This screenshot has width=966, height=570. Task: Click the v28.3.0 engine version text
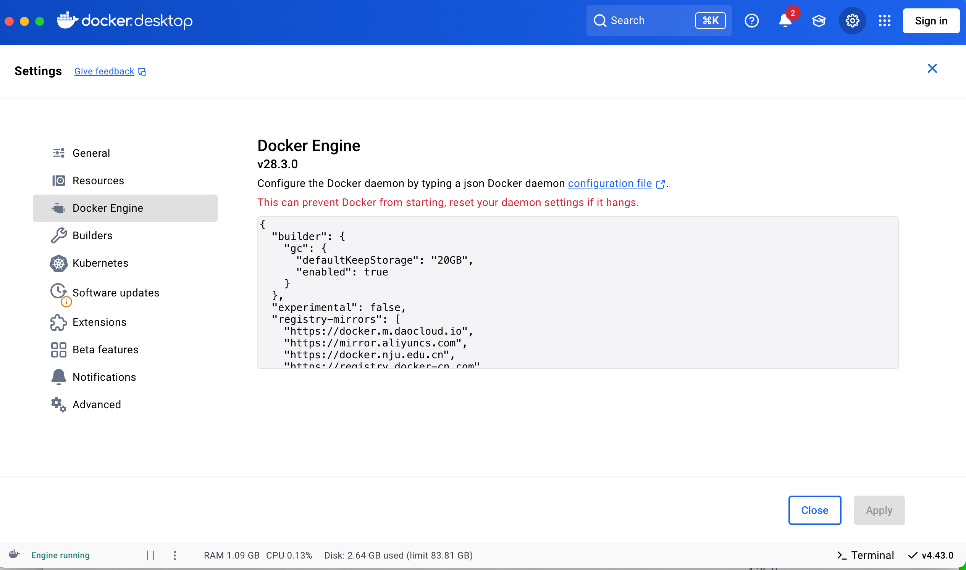[278, 164]
